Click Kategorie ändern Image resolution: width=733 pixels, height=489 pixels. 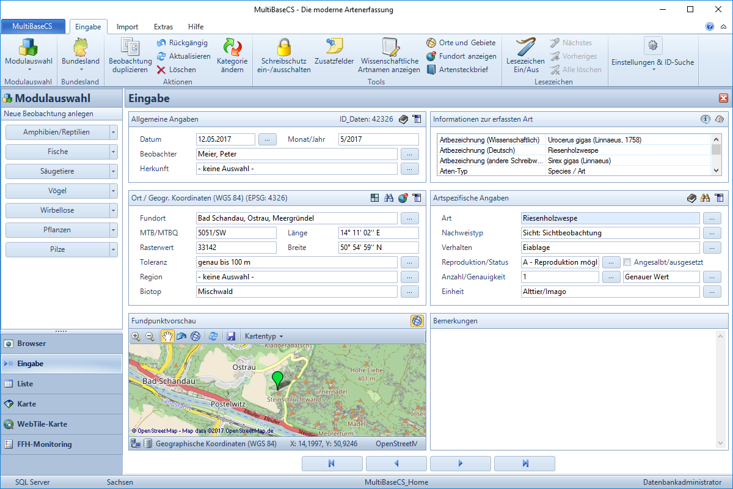232,56
